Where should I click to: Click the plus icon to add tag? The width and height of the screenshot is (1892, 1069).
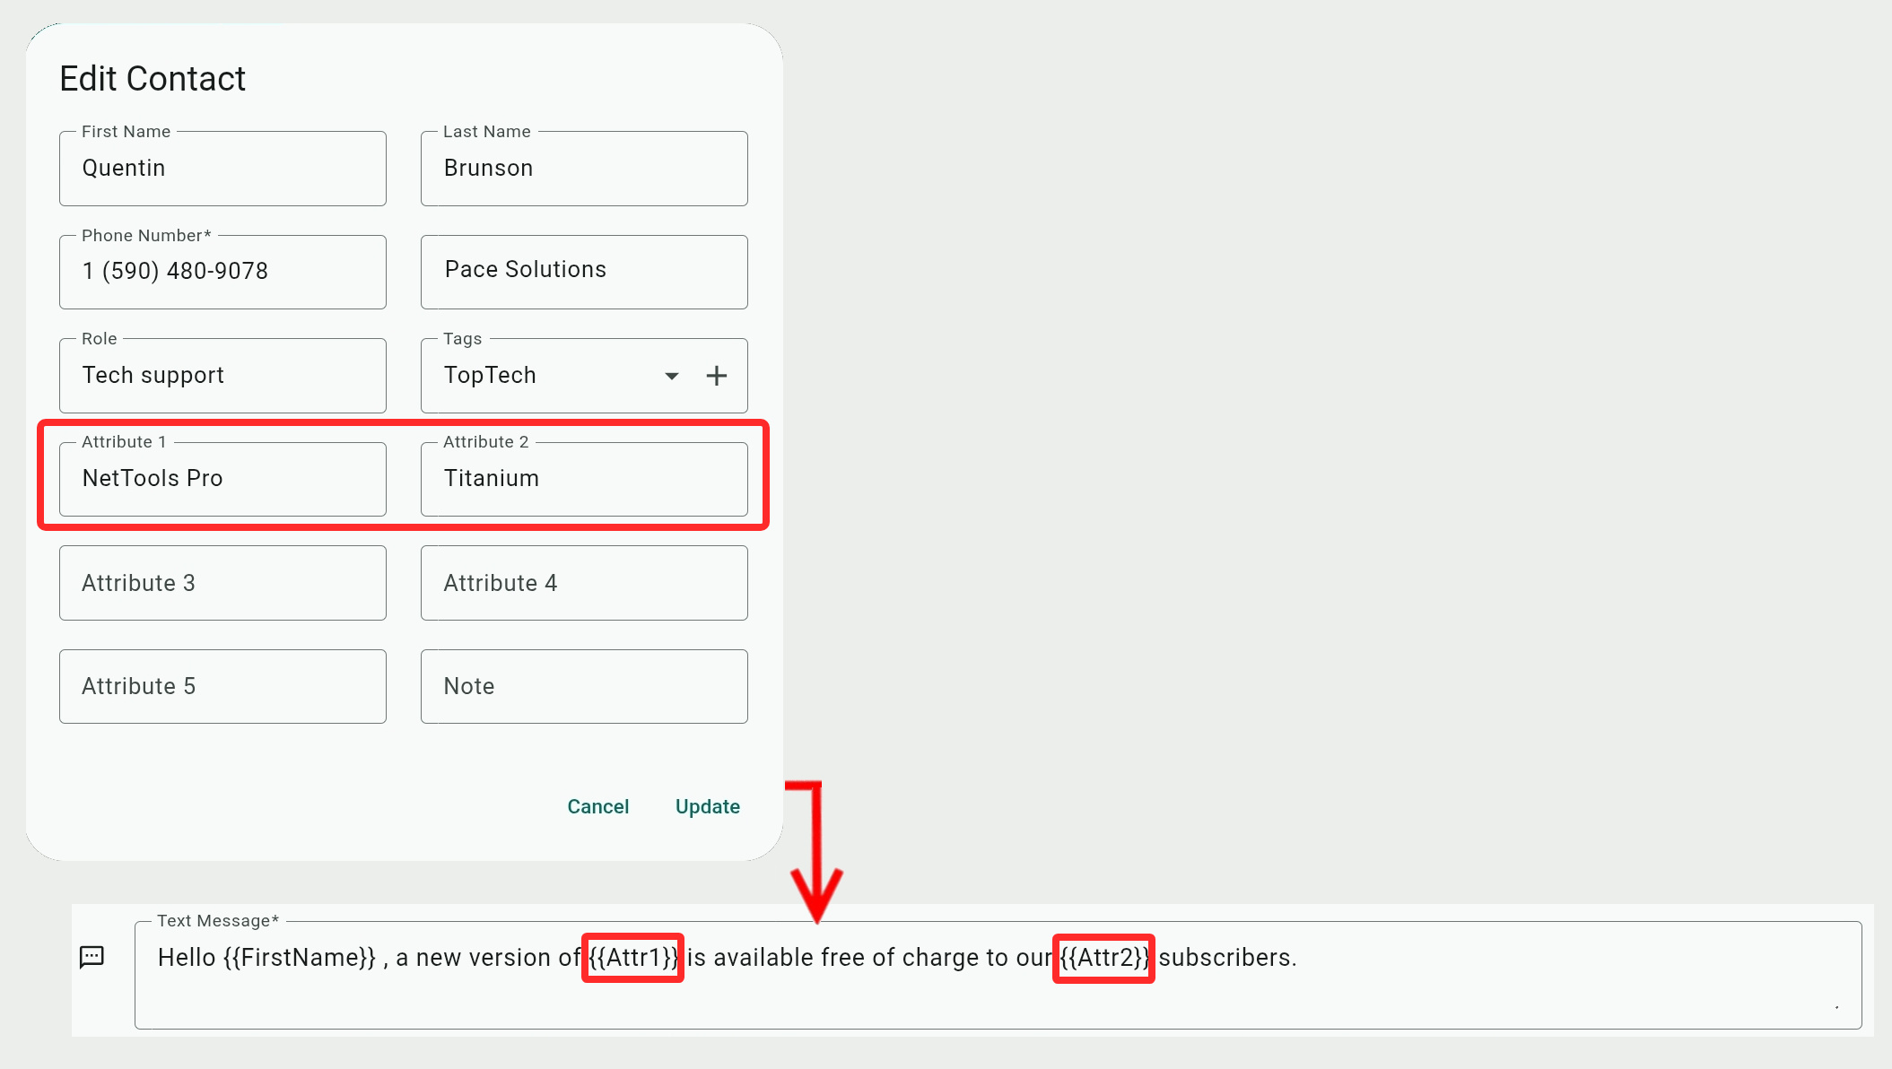click(x=716, y=376)
